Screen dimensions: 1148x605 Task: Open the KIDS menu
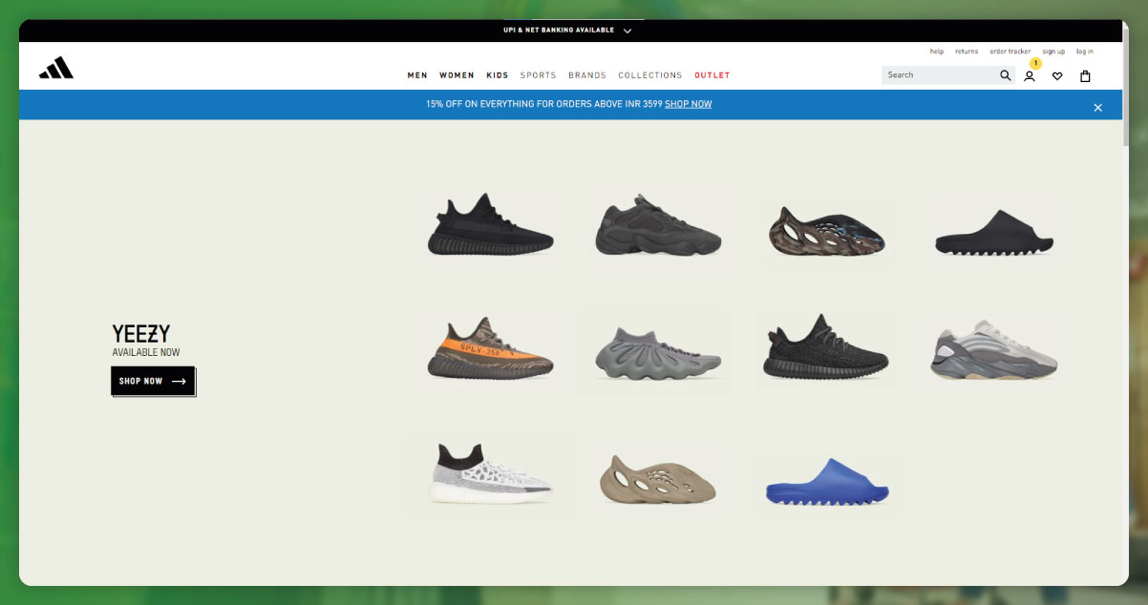coord(498,75)
